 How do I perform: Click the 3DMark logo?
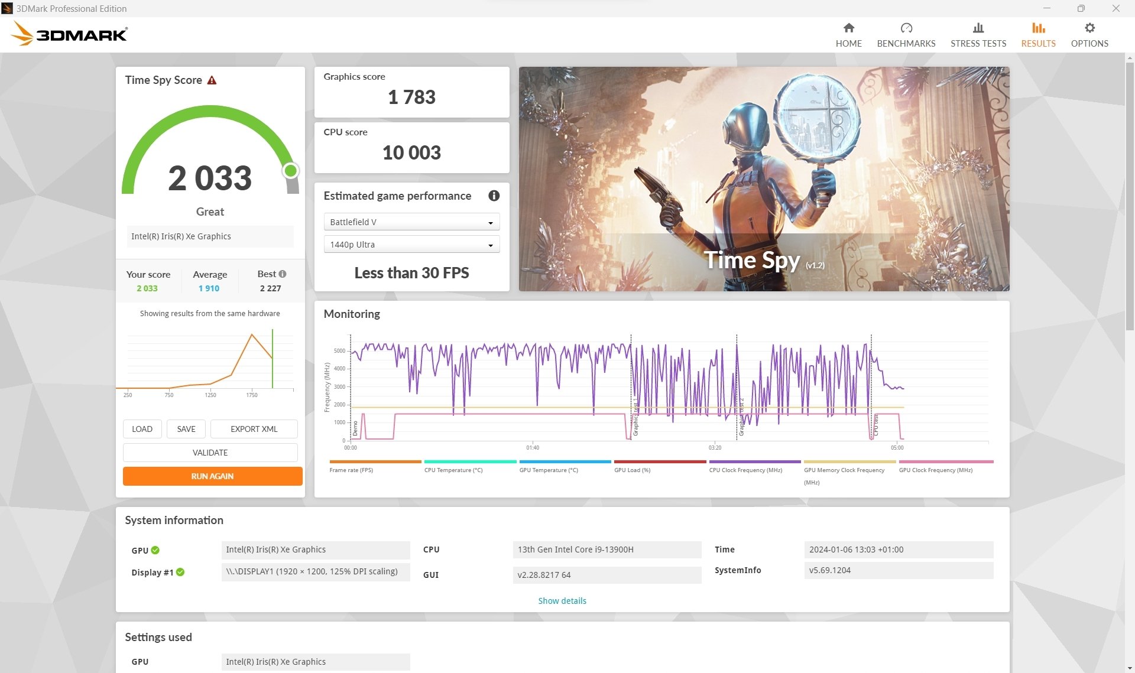(x=69, y=34)
